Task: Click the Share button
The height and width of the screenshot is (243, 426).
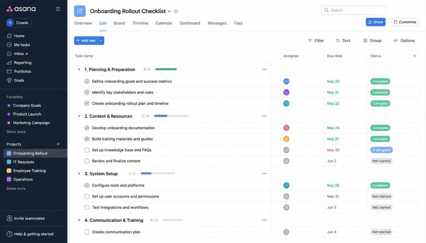Action: click(x=376, y=22)
